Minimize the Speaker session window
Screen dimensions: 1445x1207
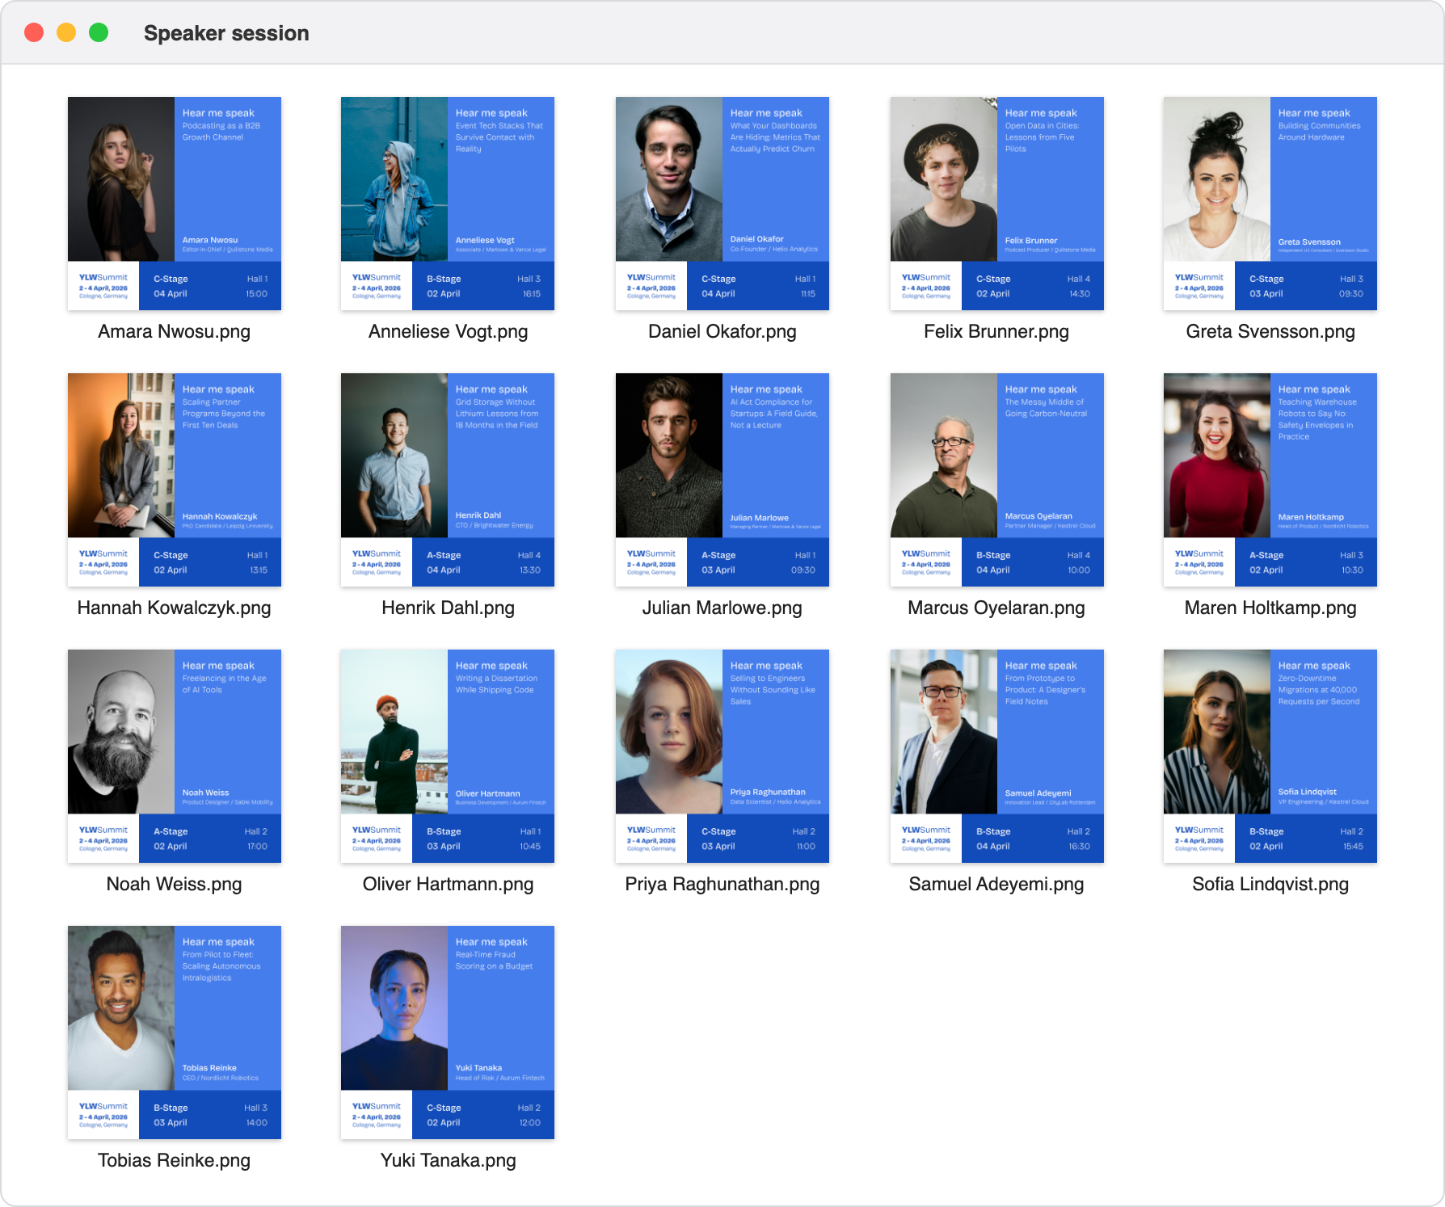click(x=66, y=32)
